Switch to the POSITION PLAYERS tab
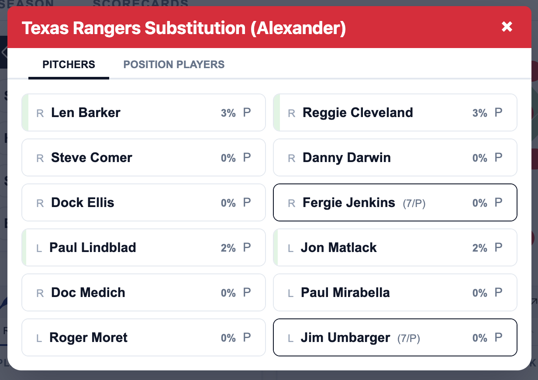The width and height of the screenshot is (538, 380). point(174,64)
